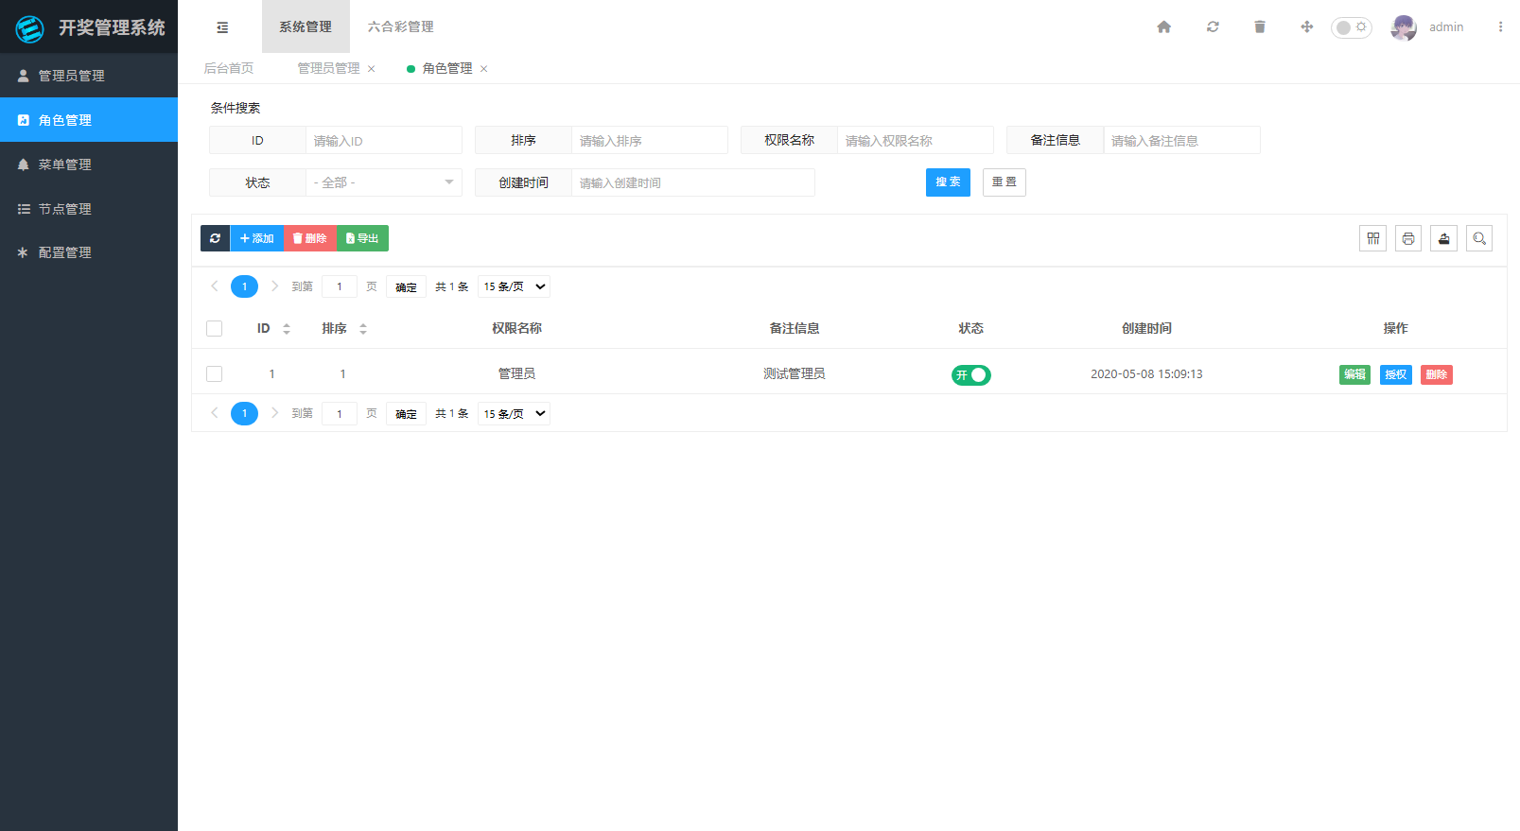This screenshot has width=1520, height=831.
Task: Click the 测试管理员 remark cell
Action: point(795,373)
